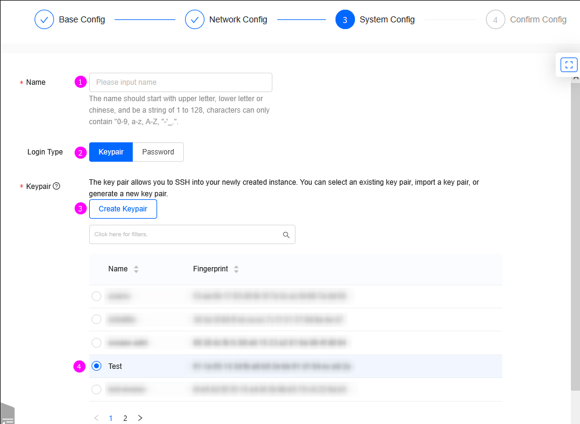This screenshot has width=580, height=424.
Task: Select the Test keypair radio button
Action: (x=96, y=366)
